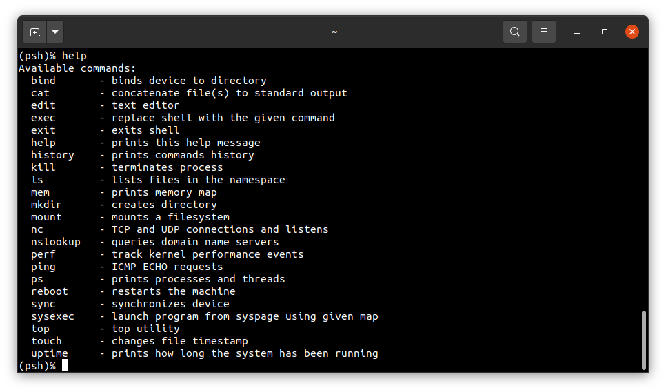Image resolution: width=666 pixels, height=392 pixels.
Task: Click 'ICMP ECHO requests' description text
Action: [x=168, y=267]
